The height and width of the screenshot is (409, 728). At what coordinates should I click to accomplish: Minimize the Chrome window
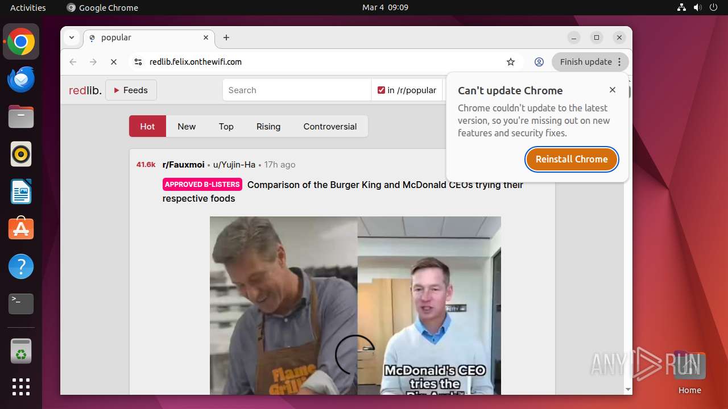[574, 37]
